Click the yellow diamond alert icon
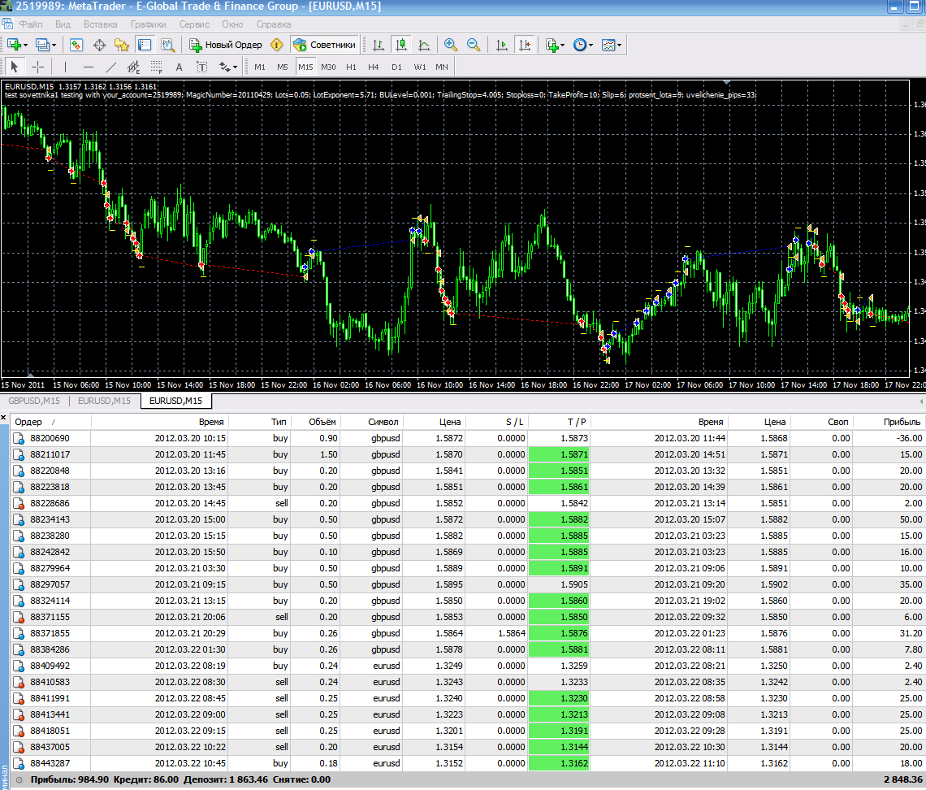The width and height of the screenshot is (926, 790). pos(276,45)
